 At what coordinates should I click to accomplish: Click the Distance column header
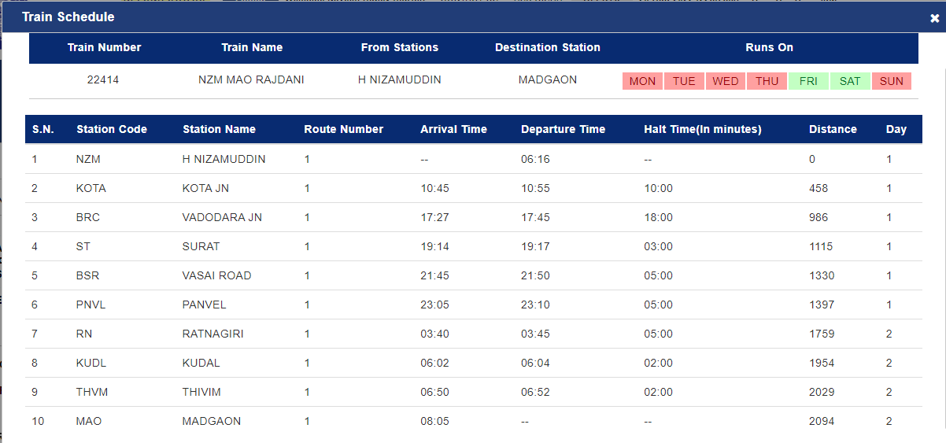[x=833, y=129]
